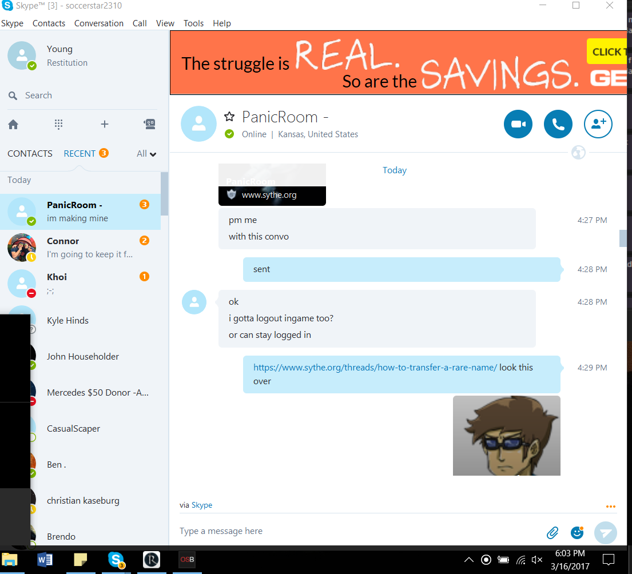Click own profile avatar at top left
This screenshot has height=574, width=632.
point(22,55)
